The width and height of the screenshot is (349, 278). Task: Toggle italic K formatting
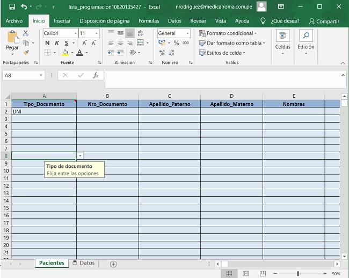pyautogui.click(x=57, y=43)
